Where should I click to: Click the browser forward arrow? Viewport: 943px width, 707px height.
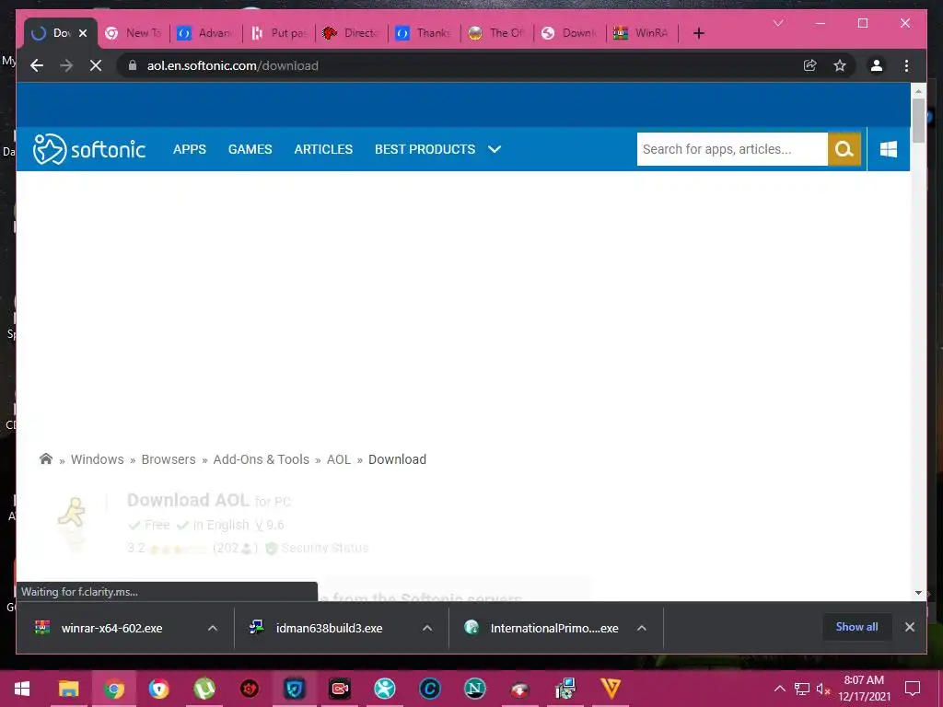(x=66, y=65)
